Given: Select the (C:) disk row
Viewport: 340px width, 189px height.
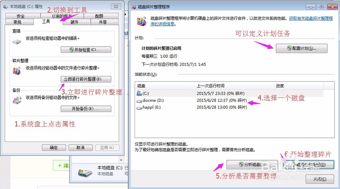Looking at the screenshot, I should (230, 93).
